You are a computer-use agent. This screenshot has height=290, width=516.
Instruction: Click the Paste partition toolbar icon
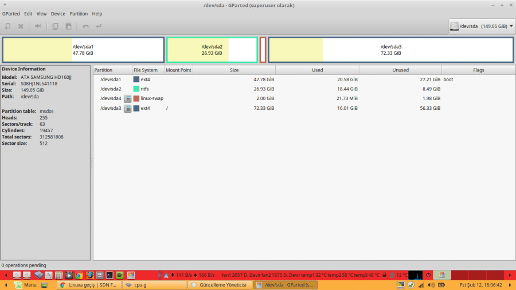click(x=68, y=26)
